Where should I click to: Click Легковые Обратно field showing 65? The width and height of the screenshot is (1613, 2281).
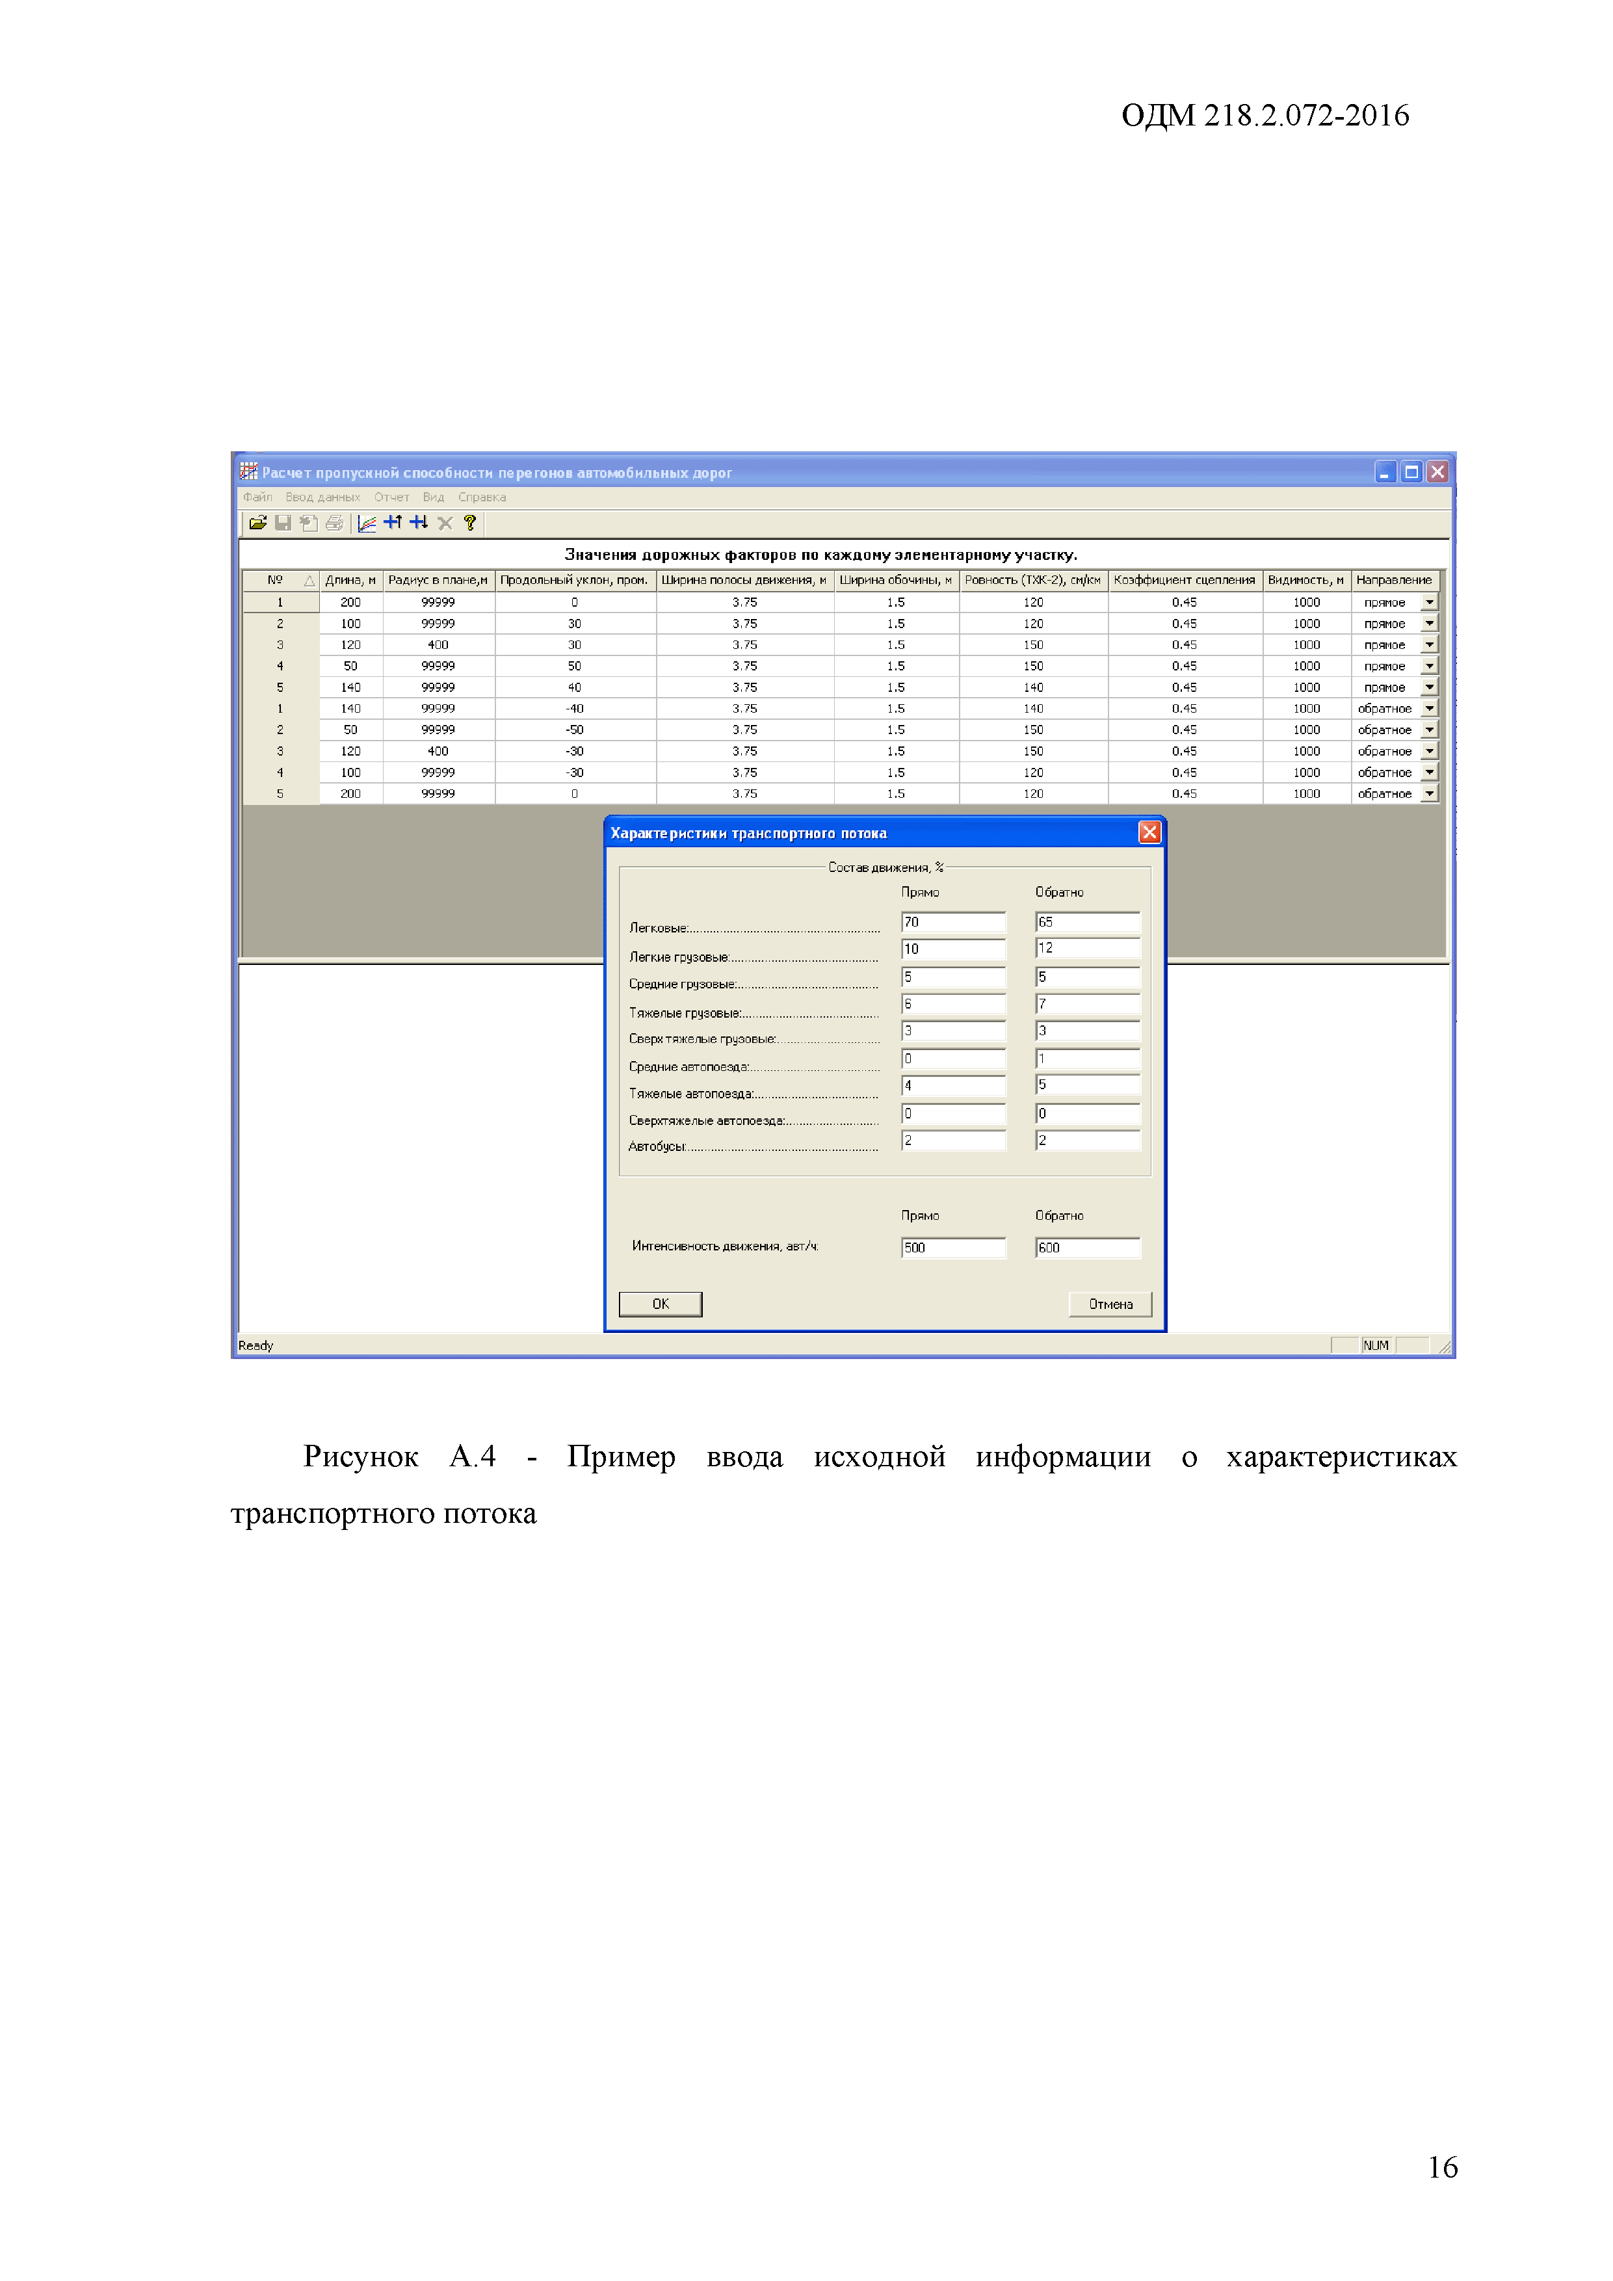point(1088,922)
